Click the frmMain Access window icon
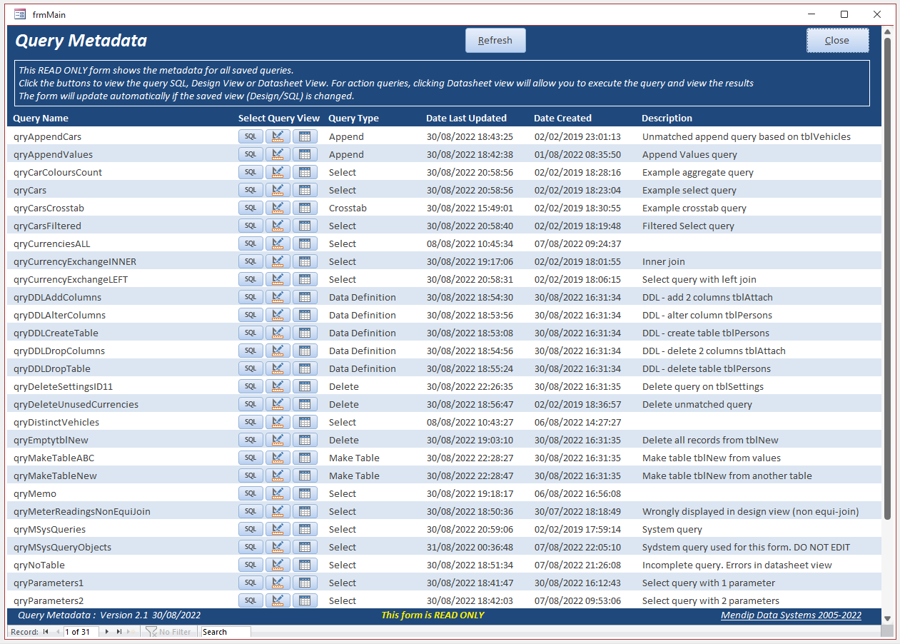 pos(20,14)
